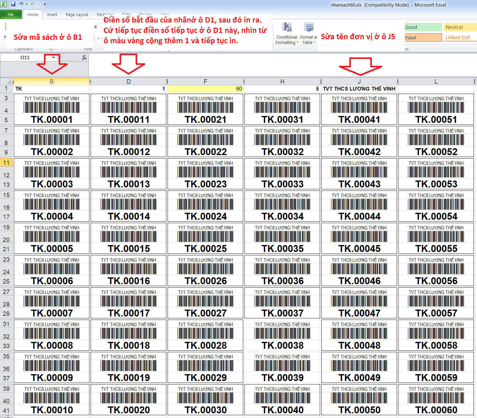Open the Insert Function fx button
Image resolution: width=477 pixels, height=418 pixels.
click(84, 57)
